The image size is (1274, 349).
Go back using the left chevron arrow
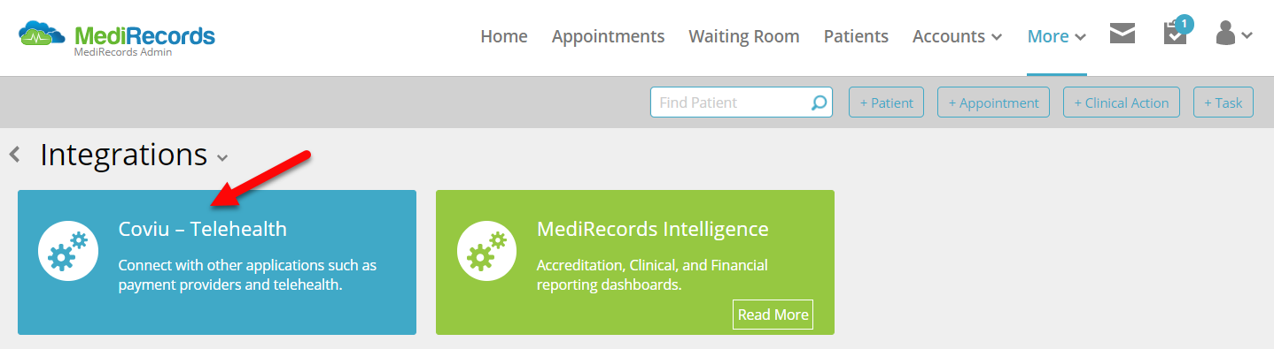[14, 156]
